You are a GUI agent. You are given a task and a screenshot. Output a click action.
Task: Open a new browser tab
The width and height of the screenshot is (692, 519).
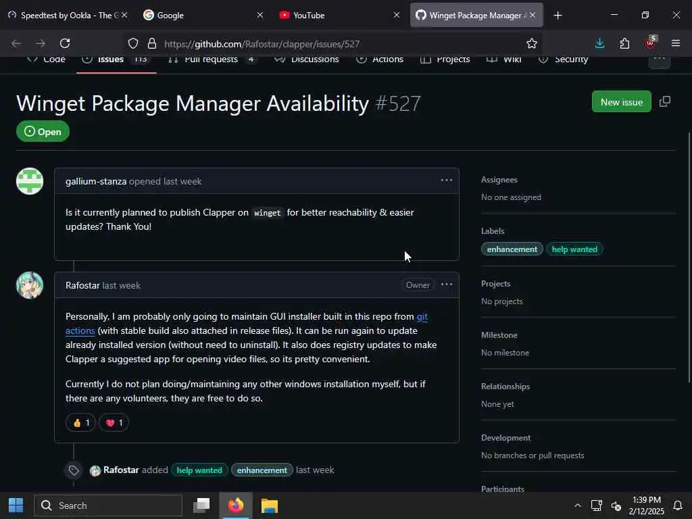pos(558,16)
